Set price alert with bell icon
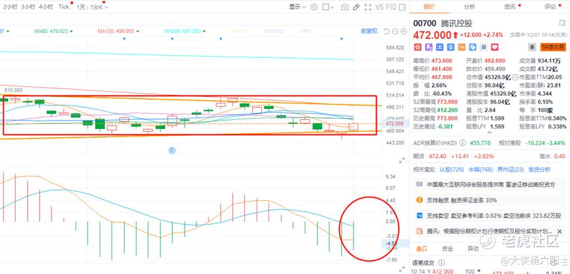Viewport: 570px width, 274px height. 532,47
